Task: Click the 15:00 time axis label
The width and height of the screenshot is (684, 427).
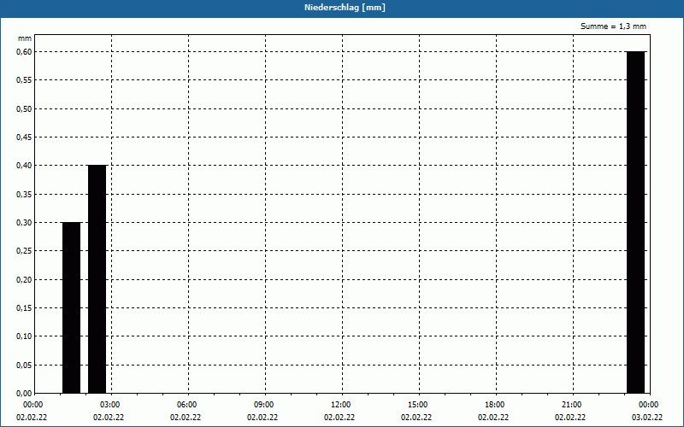Action: (x=417, y=405)
